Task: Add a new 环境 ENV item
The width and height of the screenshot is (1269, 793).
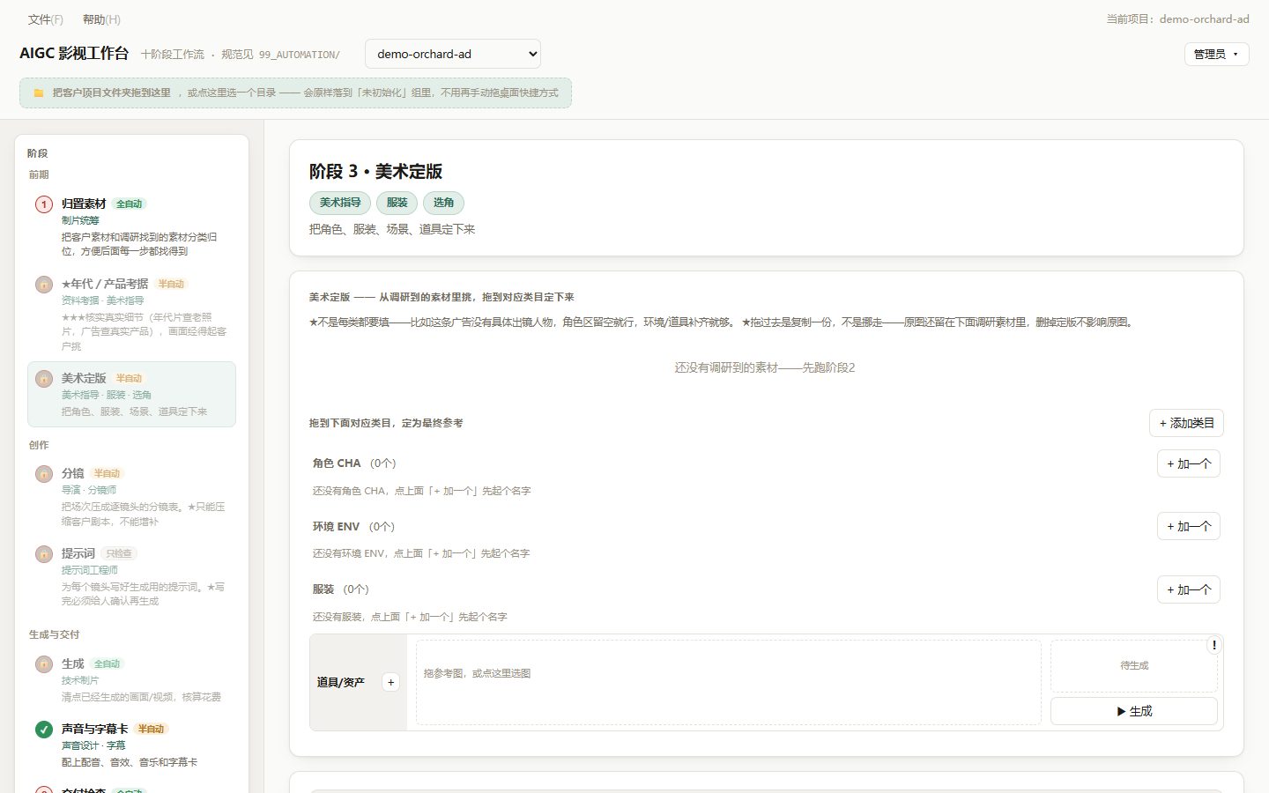Action: (x=1188, y=526)
